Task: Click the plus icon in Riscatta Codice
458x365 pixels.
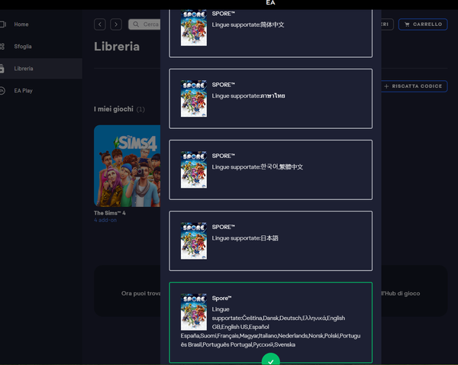Action: click(x=386, y=86)
